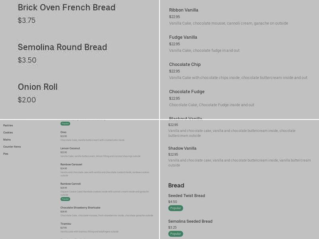Viewport: 319px width, 239px height.
Task: Open the Seeded Twist Bread item
Action: 186,196
